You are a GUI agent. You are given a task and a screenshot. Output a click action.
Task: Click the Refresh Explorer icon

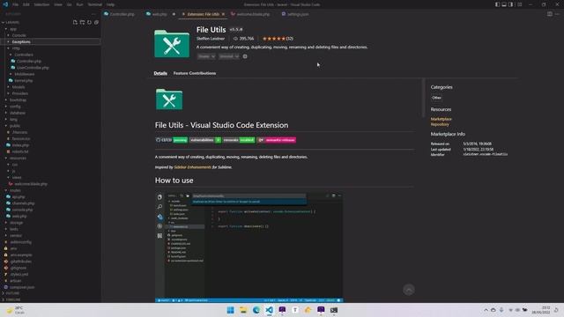[x=89, y=22]
